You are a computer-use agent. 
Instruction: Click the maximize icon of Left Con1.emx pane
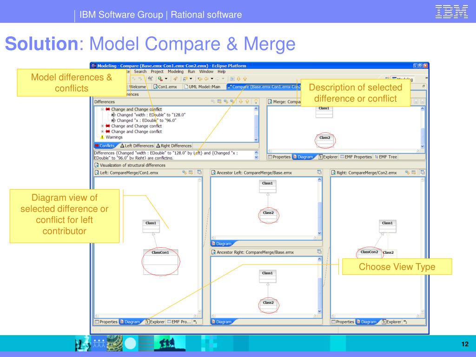click(199, 172)
